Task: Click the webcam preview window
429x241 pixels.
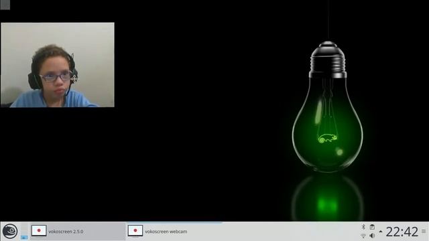Action: (58, 65)
